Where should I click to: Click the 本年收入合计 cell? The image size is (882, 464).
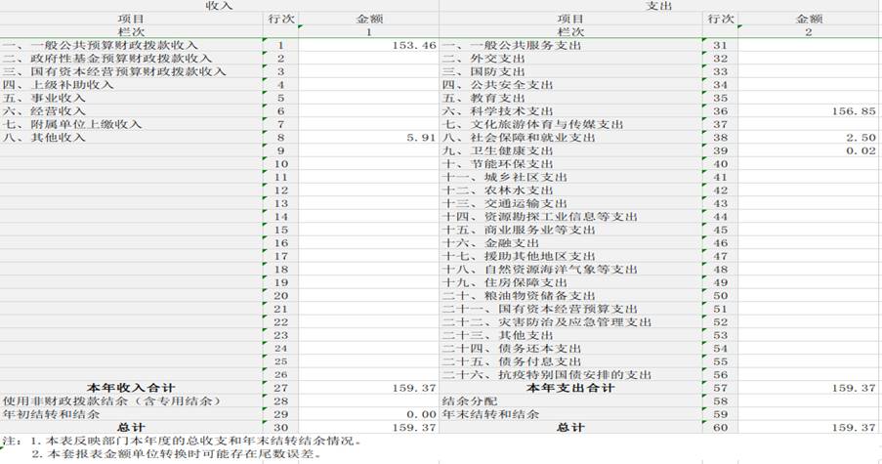(x=132, y=388)
